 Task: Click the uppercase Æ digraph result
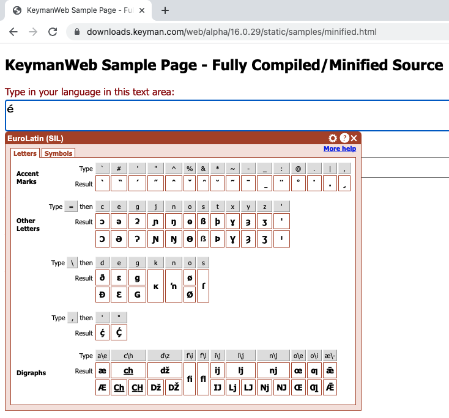tap(102, 387)
